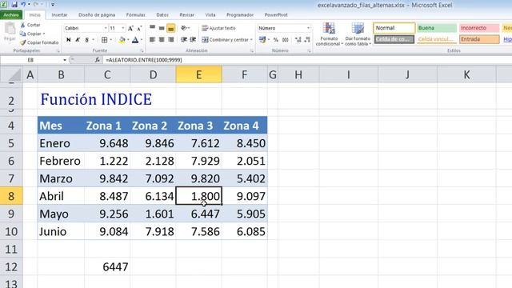Screen dimensions: 512x288
Task: Click Combinar y centrar button
Action: click(x=226, y=39)
